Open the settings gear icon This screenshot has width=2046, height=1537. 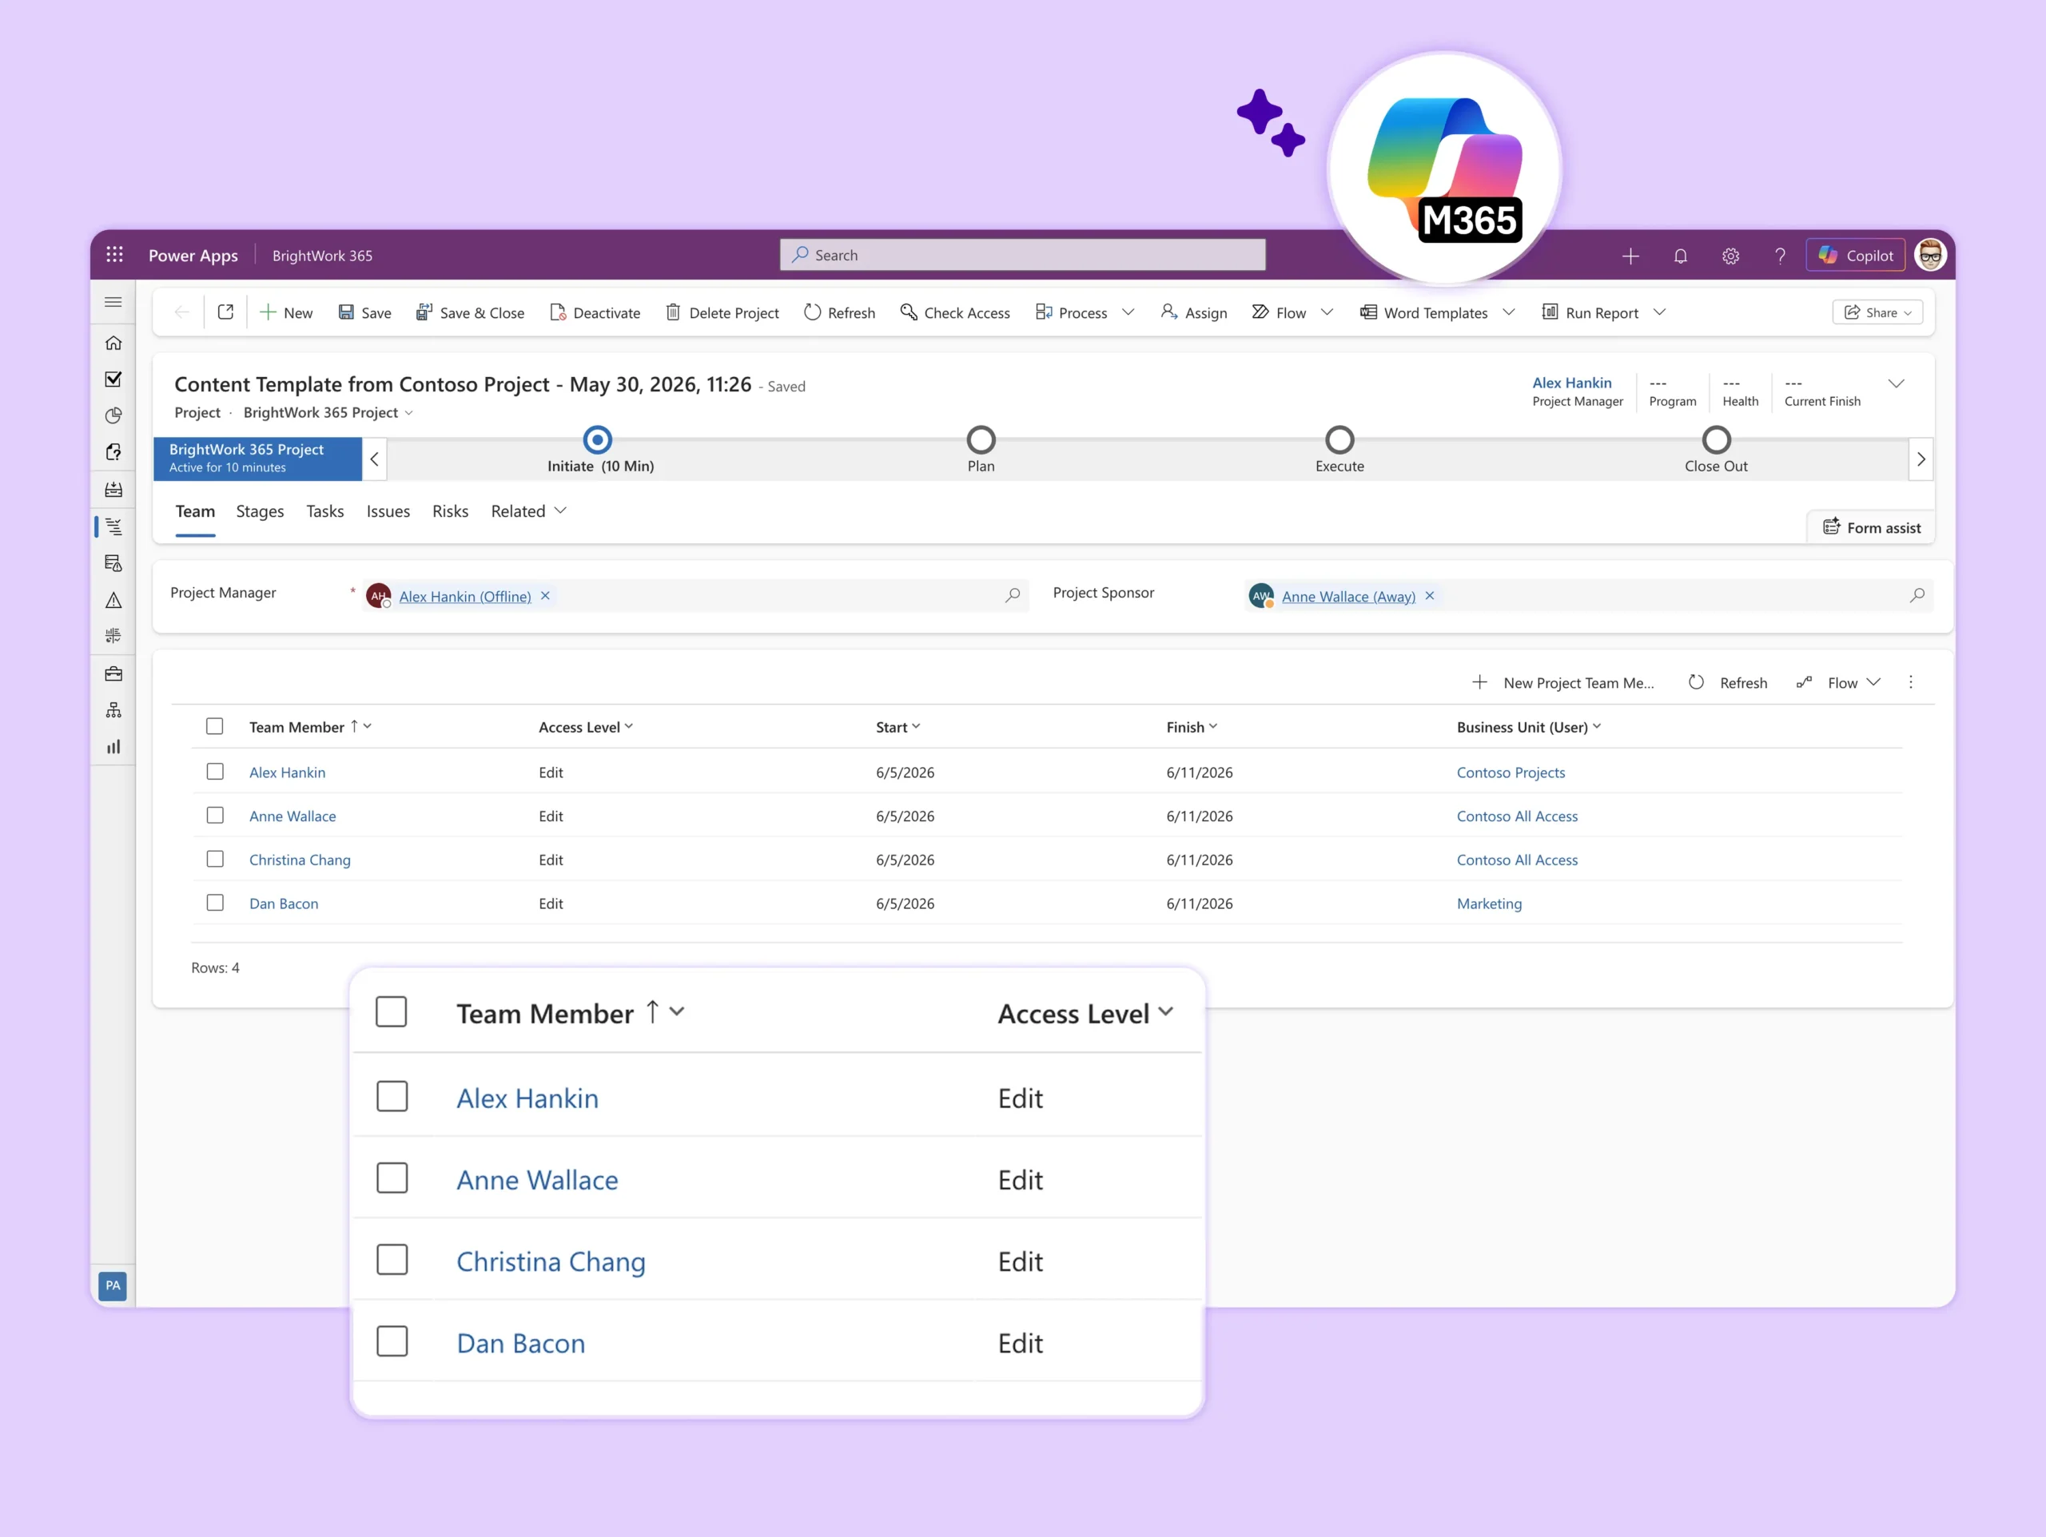click(1730, 256)
